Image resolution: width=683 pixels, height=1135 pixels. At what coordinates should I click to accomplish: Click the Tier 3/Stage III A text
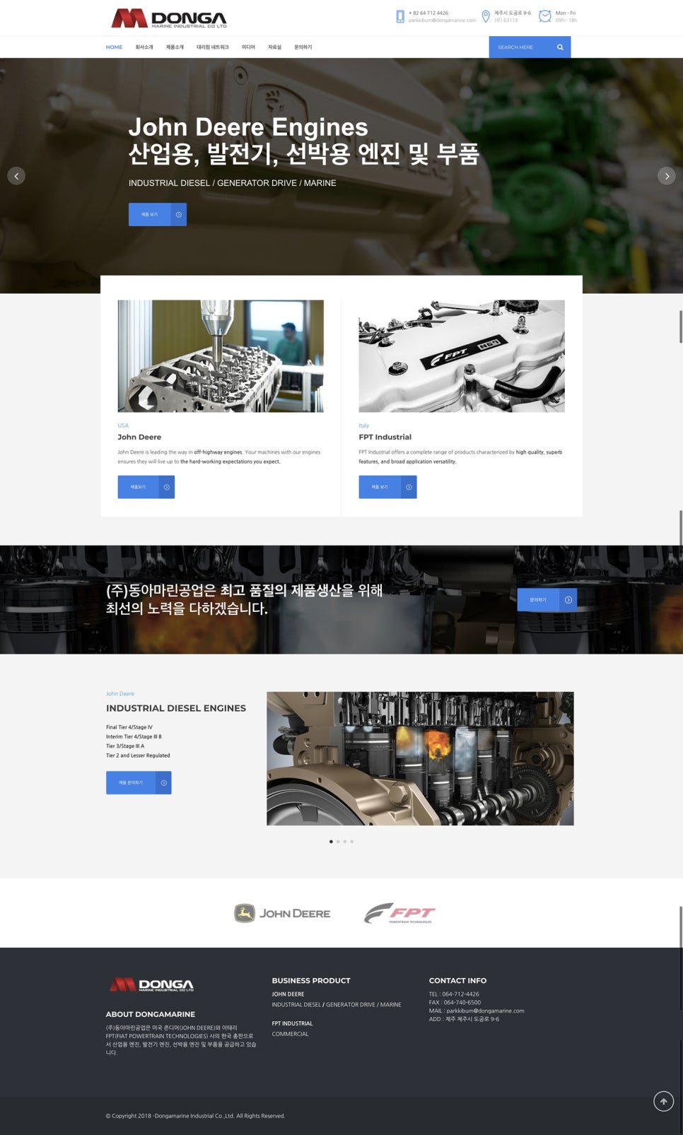[125, 746]
